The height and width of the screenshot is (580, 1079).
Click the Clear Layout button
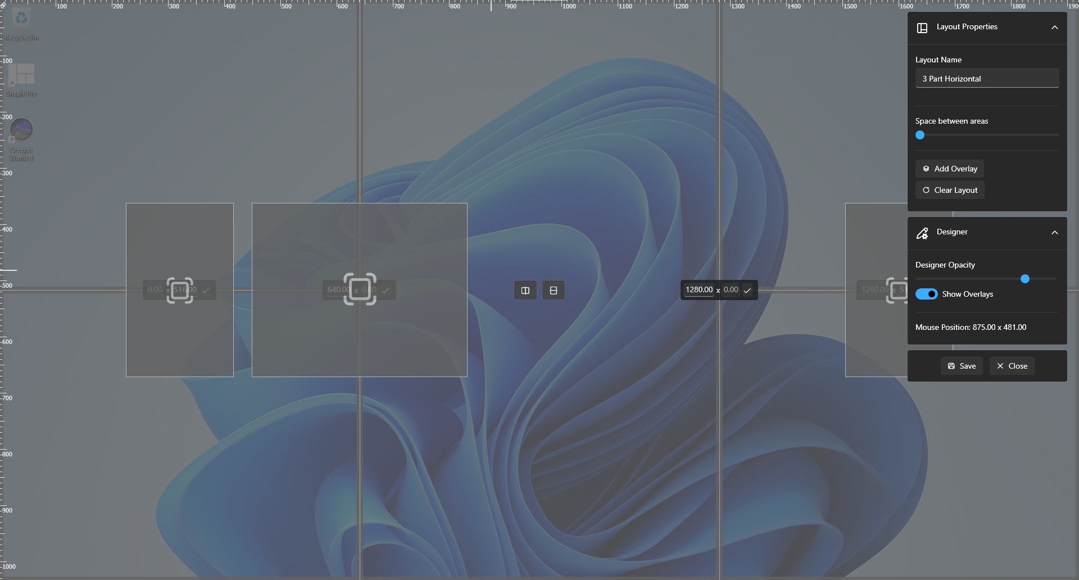(x=950, y=190)
